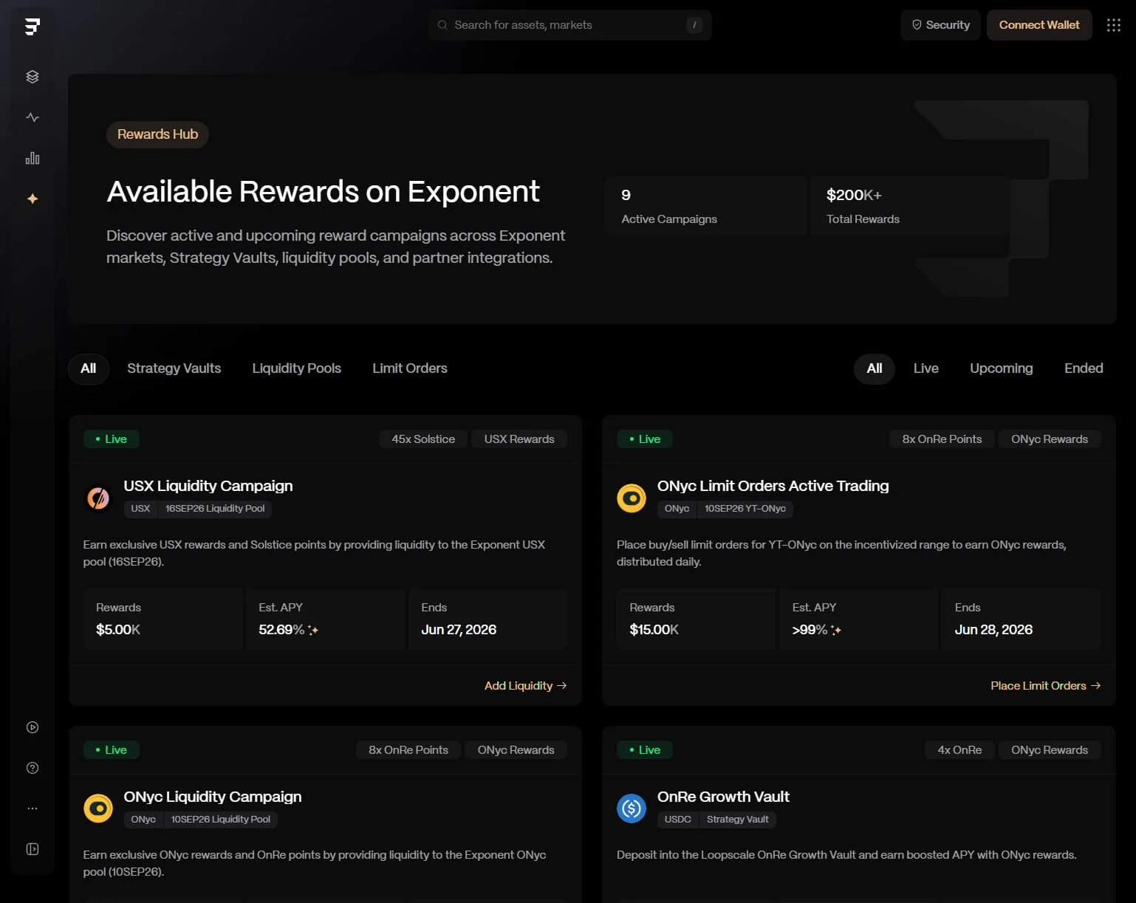This screenshot has width=1136, height=903.
Task: Click the USX Rewards tag
Action: 519,439
